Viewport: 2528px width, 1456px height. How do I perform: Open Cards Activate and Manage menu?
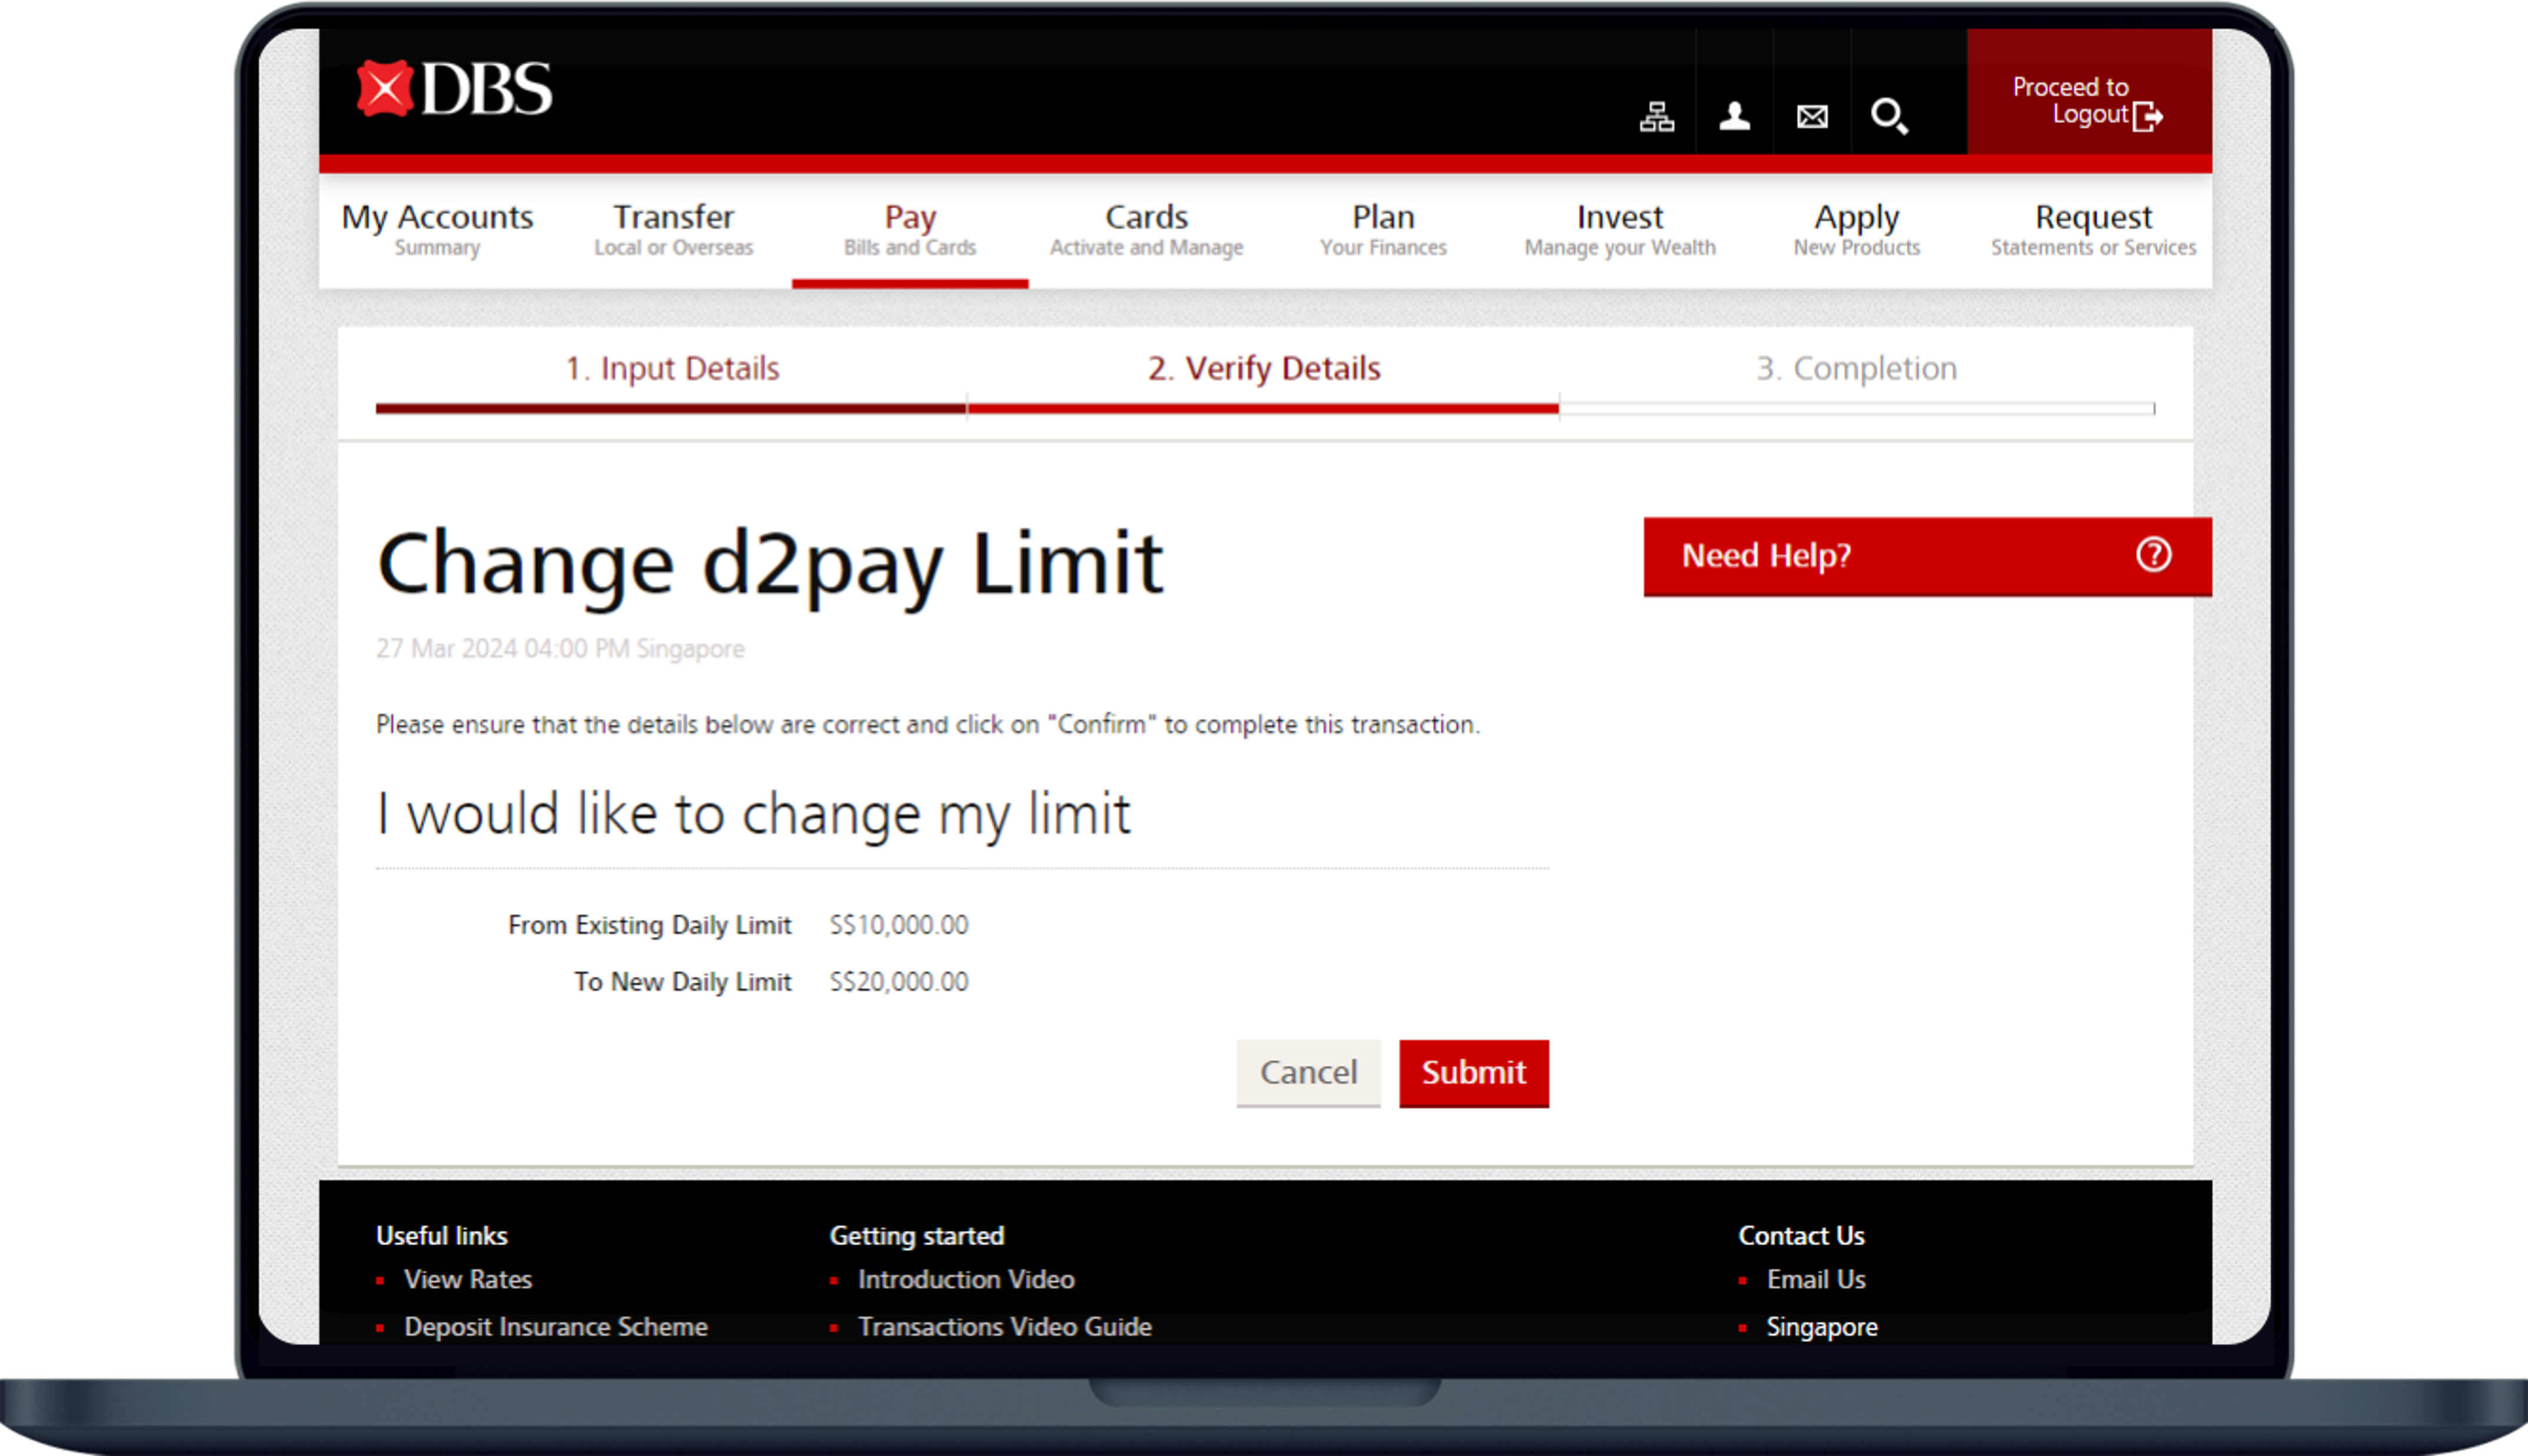1146,230
